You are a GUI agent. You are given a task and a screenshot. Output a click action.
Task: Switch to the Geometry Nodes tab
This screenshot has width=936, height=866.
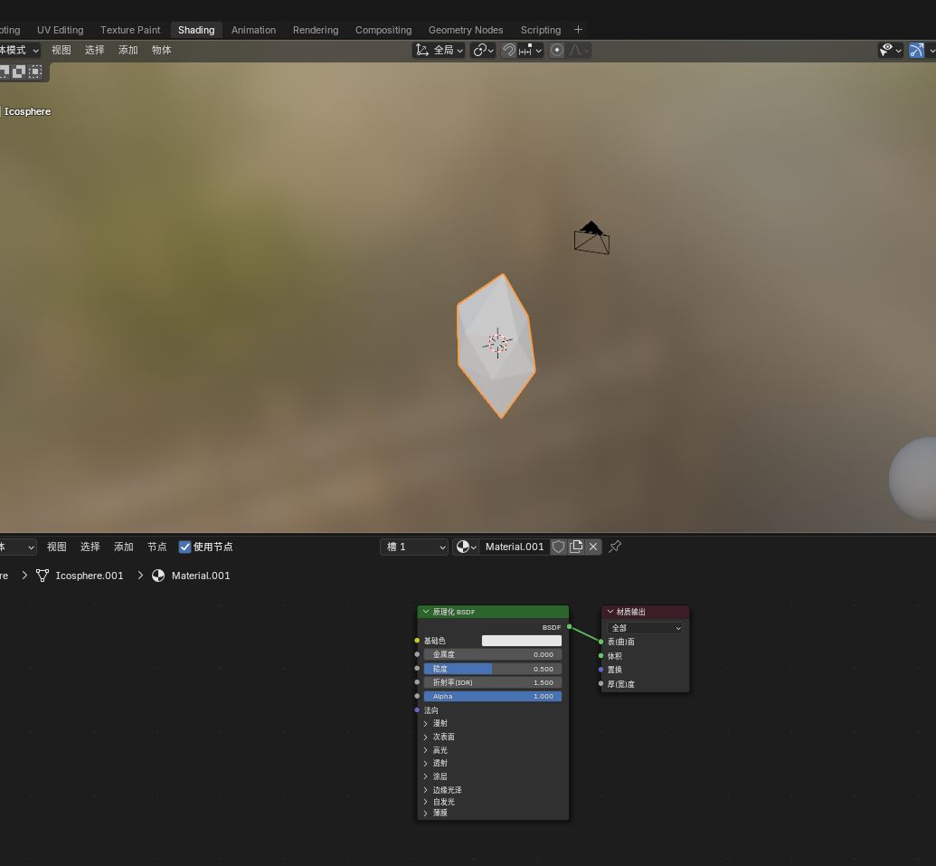pos(465,30)
